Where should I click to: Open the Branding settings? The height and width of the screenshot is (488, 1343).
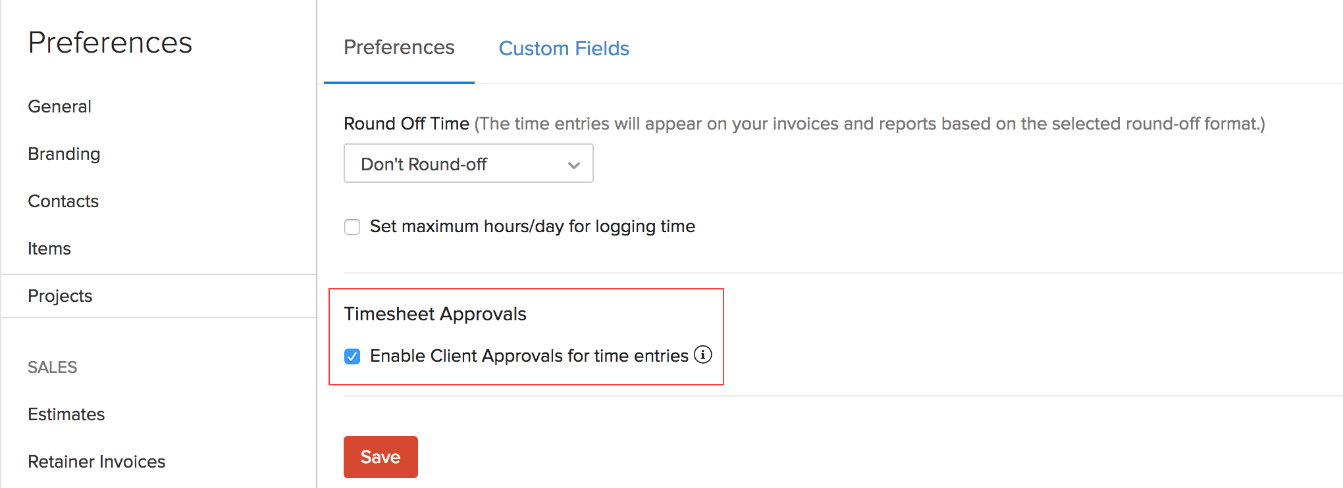[63, 153]
